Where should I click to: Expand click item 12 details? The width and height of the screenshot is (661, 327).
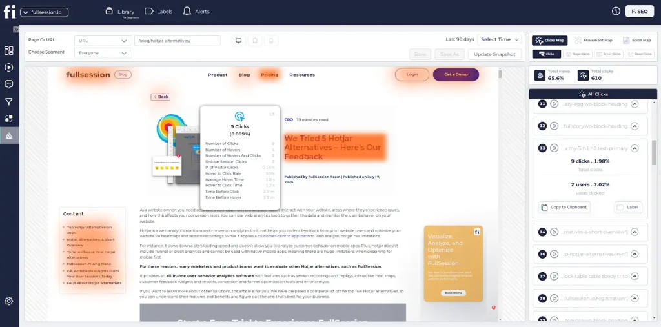click(x=635, y=126)
